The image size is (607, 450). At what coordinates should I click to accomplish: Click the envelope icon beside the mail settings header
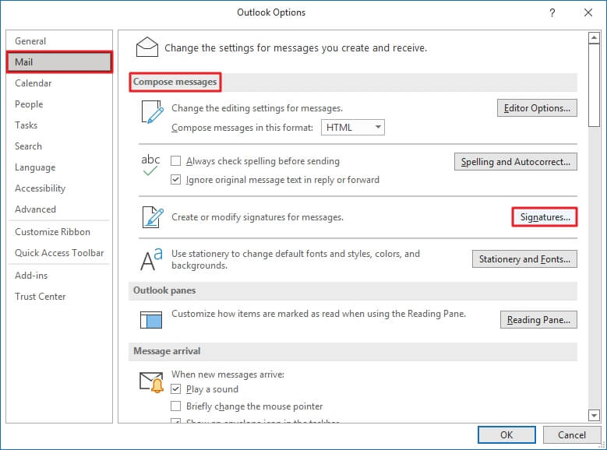point(147,47)
